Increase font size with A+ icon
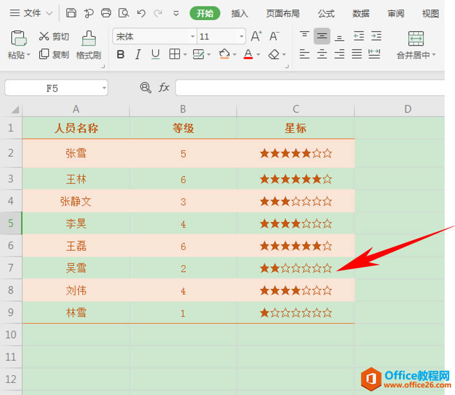The height and width of the screenshot is (395, 455). [256, 36]
